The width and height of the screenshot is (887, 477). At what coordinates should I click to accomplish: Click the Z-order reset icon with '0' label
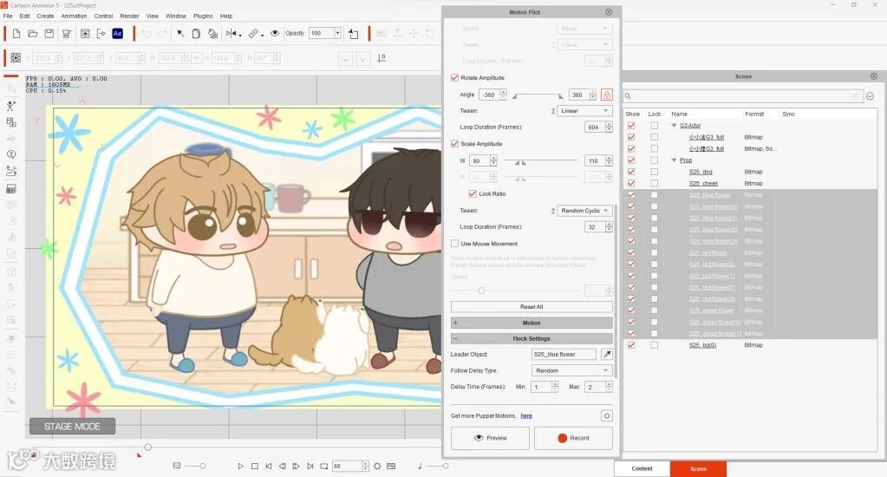coord(382,58)
